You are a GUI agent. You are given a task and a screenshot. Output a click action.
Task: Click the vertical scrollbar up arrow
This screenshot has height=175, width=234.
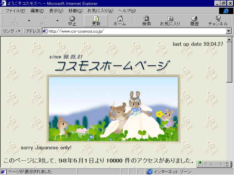pyautogui.click(x=229, y=39)
